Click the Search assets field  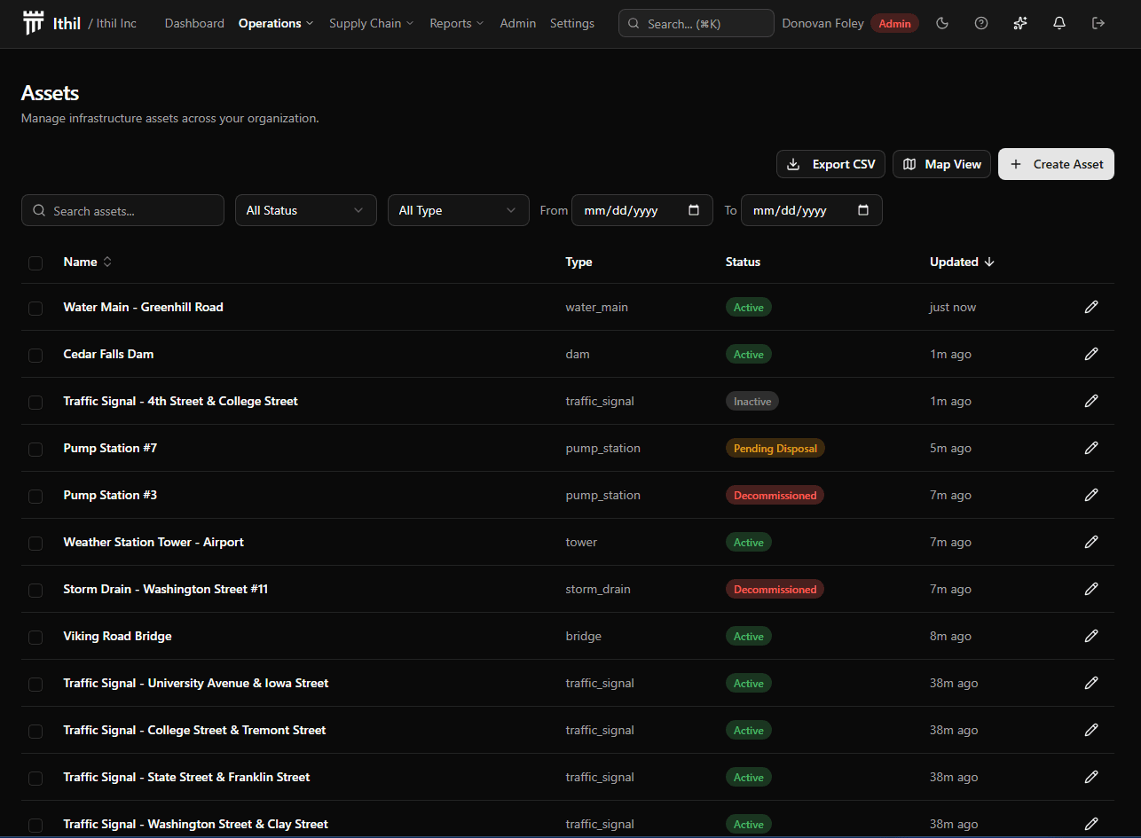tap(122, 210)
